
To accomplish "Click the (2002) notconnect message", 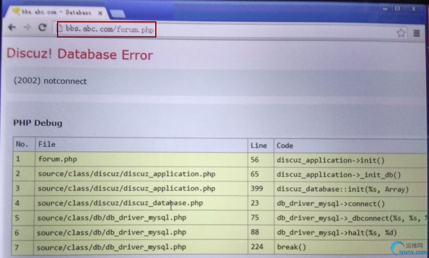I will (x=50, y=81).
